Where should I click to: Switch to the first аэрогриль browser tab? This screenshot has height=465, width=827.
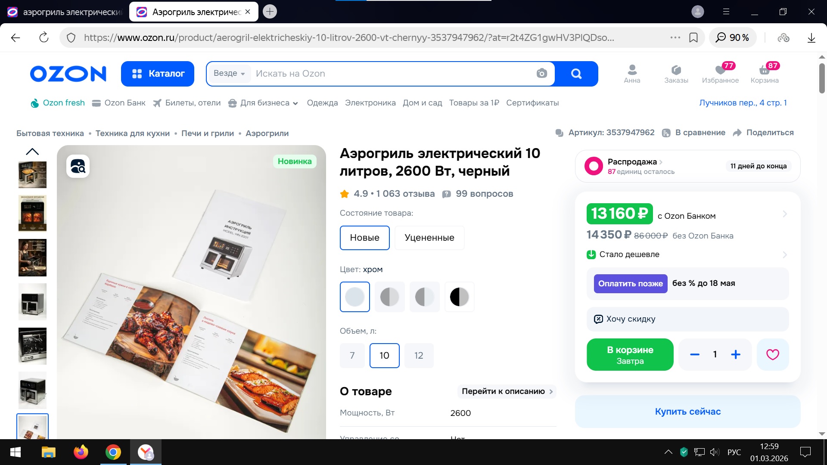65,12
